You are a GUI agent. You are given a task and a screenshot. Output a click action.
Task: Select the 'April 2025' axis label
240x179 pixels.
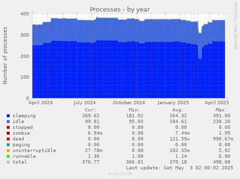217,103
